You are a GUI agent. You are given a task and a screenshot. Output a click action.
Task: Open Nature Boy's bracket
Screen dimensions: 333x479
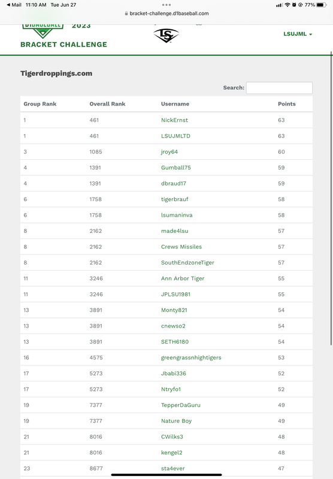click(176, 422)
